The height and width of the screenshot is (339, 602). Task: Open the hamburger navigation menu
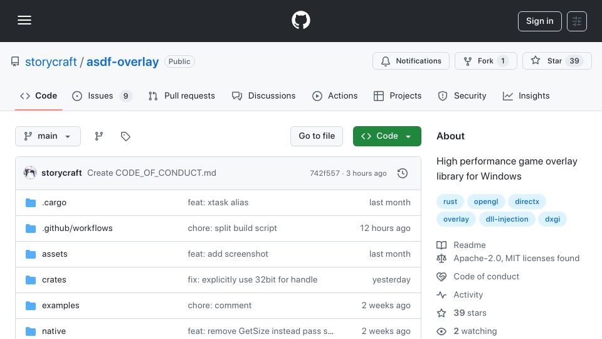[24, 20]
